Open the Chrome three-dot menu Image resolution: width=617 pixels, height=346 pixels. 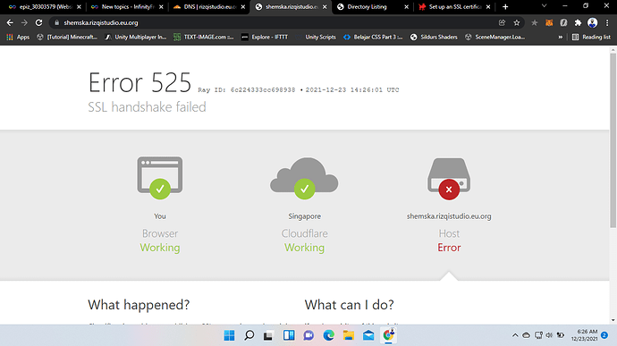607,23
